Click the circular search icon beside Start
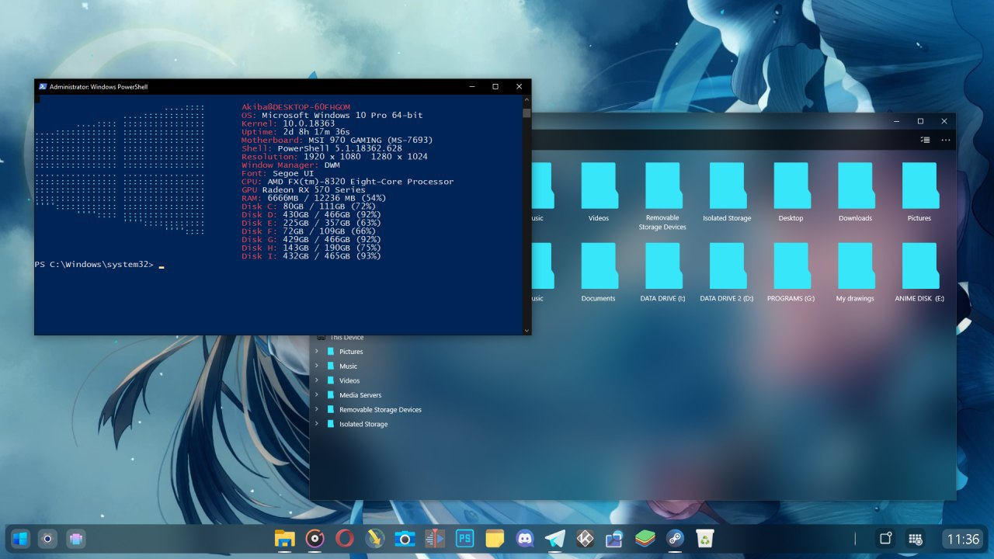The height and width of the screenshot is (559, 994). [x=47, y=539]
